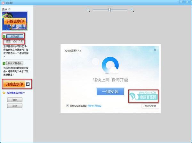The width and height of the screenshot is (192, 143).
Task: Click the 轻快上网 瞬间开启 text
Action: point(110,80)
